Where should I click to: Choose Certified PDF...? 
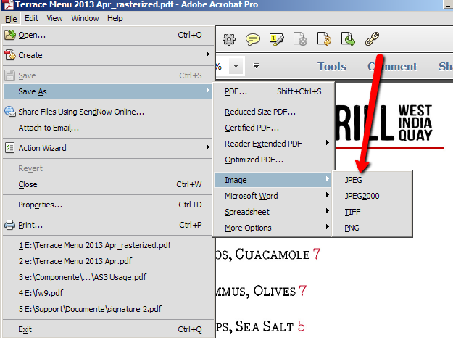(273, 128)
